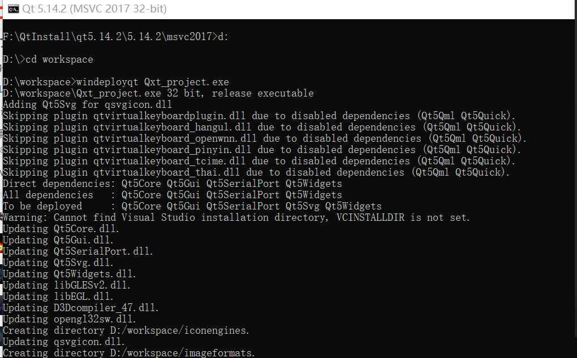Click the qtvirtualkeyboard_pinyin.dll skipping line
The image size is (577, 358).
pos(262,150)
